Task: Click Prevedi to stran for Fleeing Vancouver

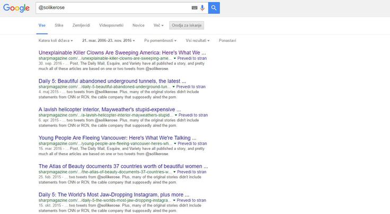Action: point(192,143)
